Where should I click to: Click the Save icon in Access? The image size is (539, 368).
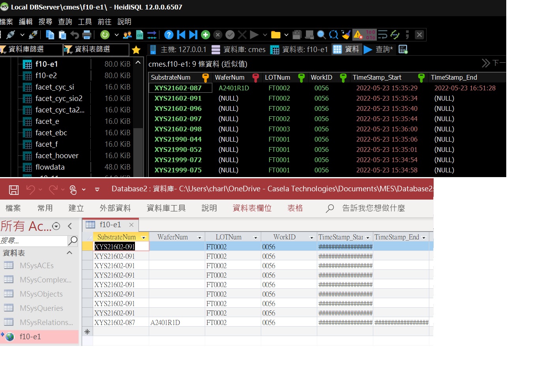pos(14,190)
